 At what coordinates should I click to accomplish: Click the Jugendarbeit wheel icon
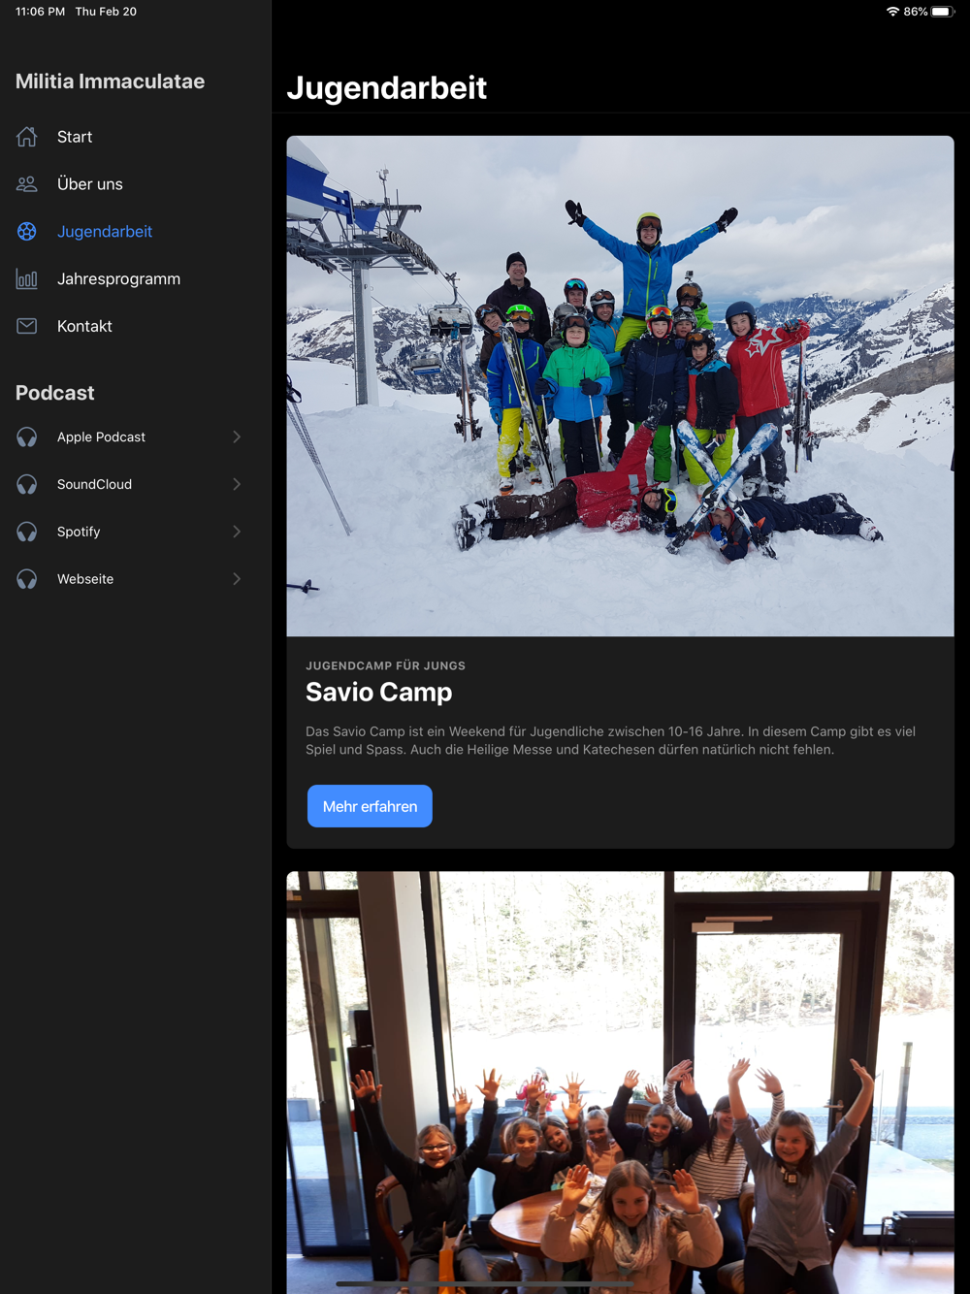click(27, 232)
